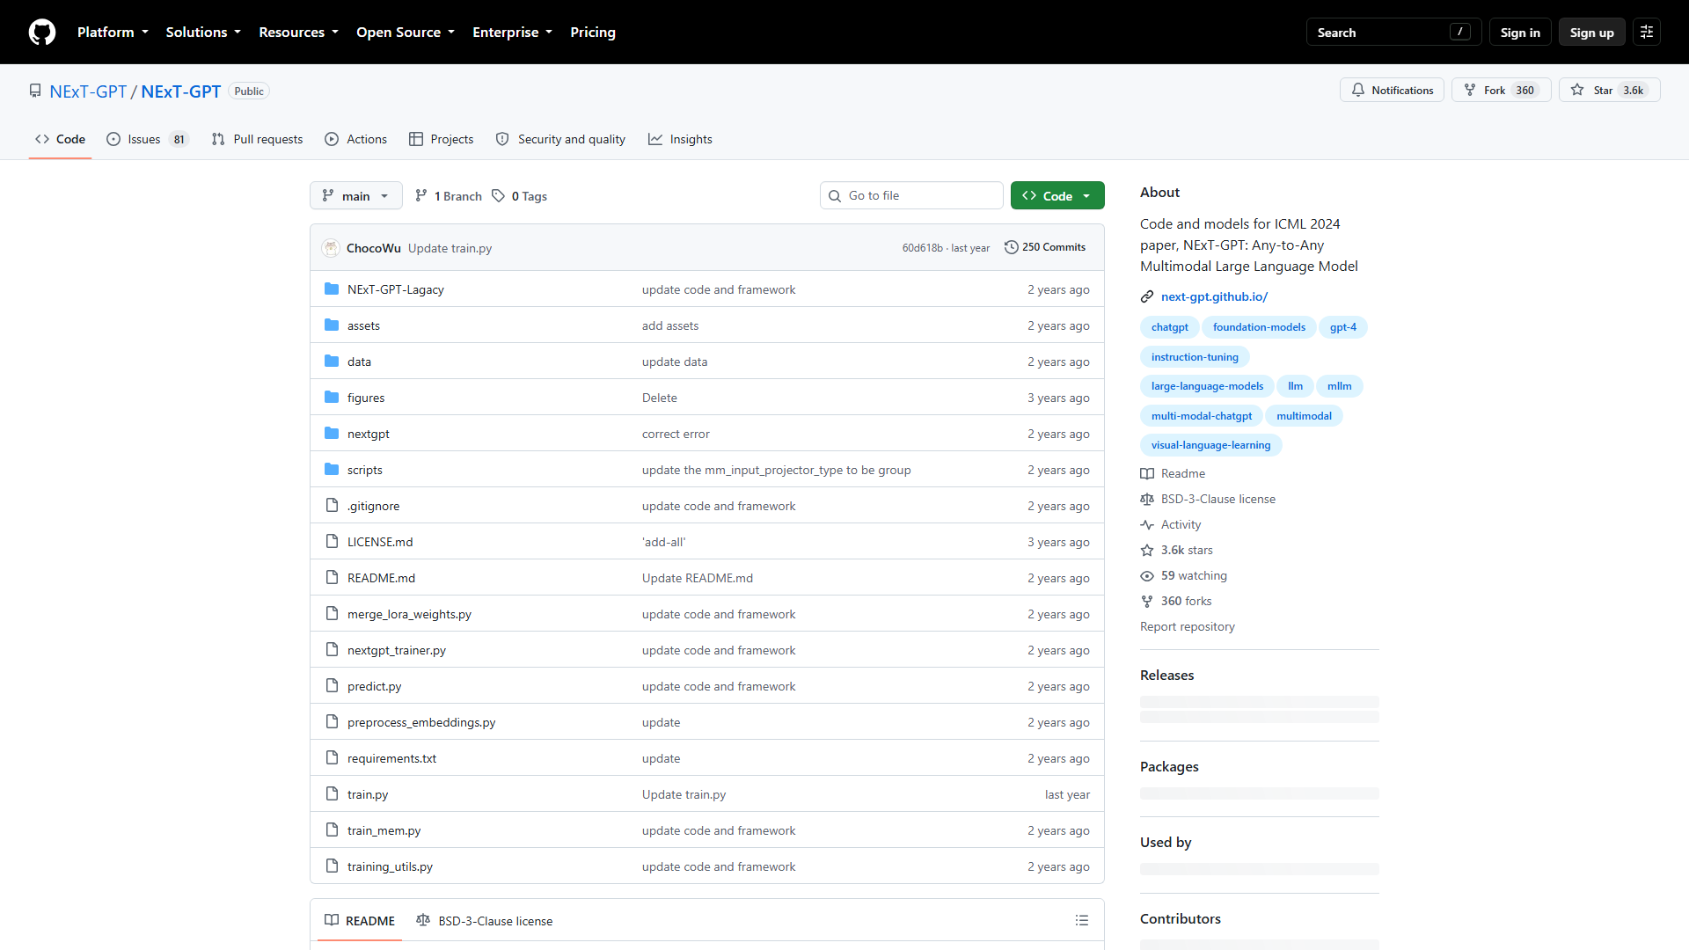Click the folder icon for NExT-GPT-Lagacy
The width and height of the screenshot is (1689, 950).
point(332,289)
